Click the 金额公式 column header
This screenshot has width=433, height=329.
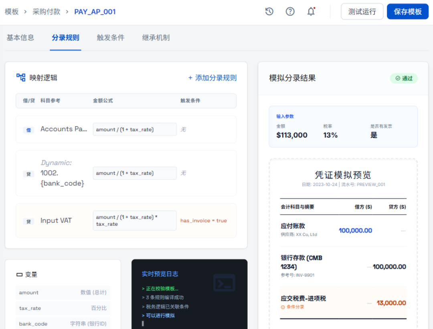(103, 101)
